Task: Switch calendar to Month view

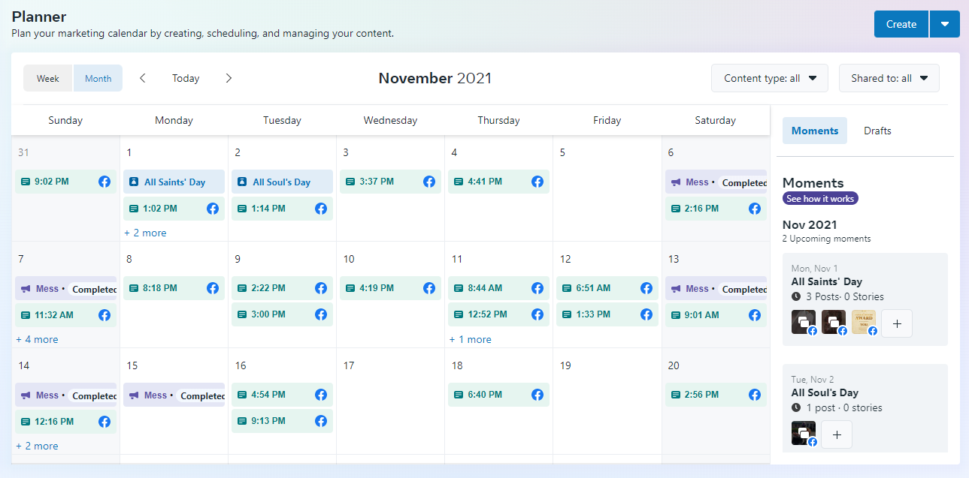Action: [98, 78]
